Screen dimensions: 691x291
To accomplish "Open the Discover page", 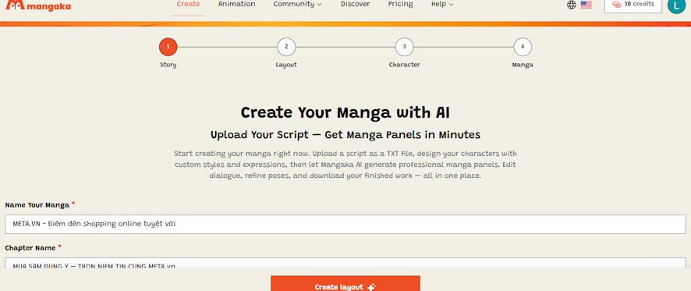I will click(x=355, y=5).
